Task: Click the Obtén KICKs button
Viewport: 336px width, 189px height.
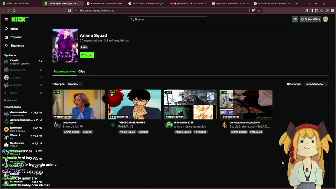Action: tap(310, 19)
